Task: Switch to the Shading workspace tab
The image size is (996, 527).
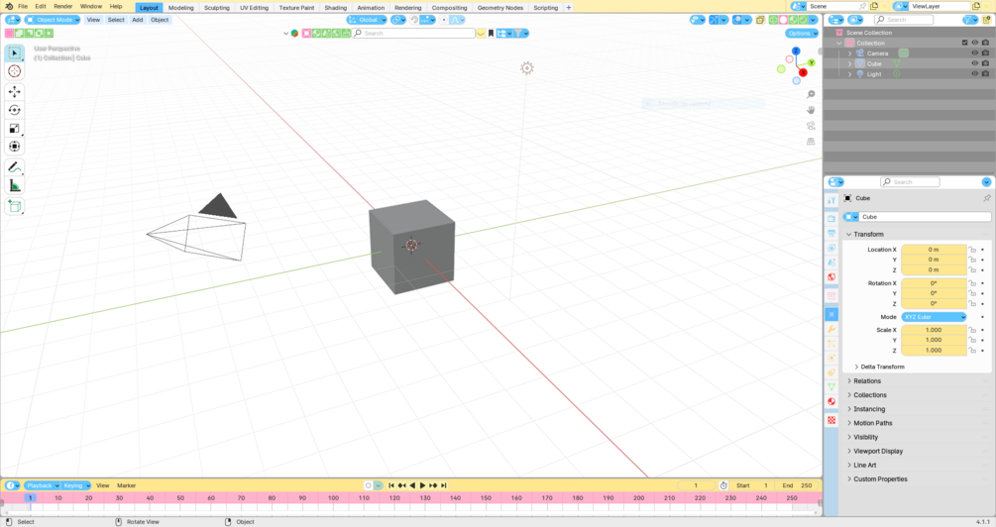Action: [335, 8]
